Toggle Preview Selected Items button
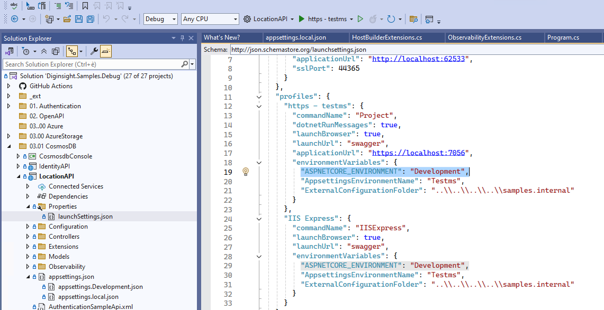The image size is (604, 310). [106, 51]
